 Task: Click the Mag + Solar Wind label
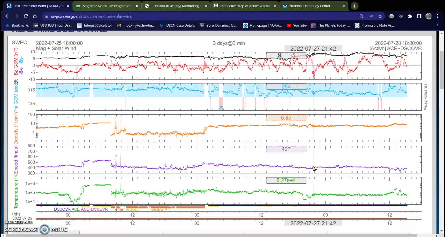(56, 49)
